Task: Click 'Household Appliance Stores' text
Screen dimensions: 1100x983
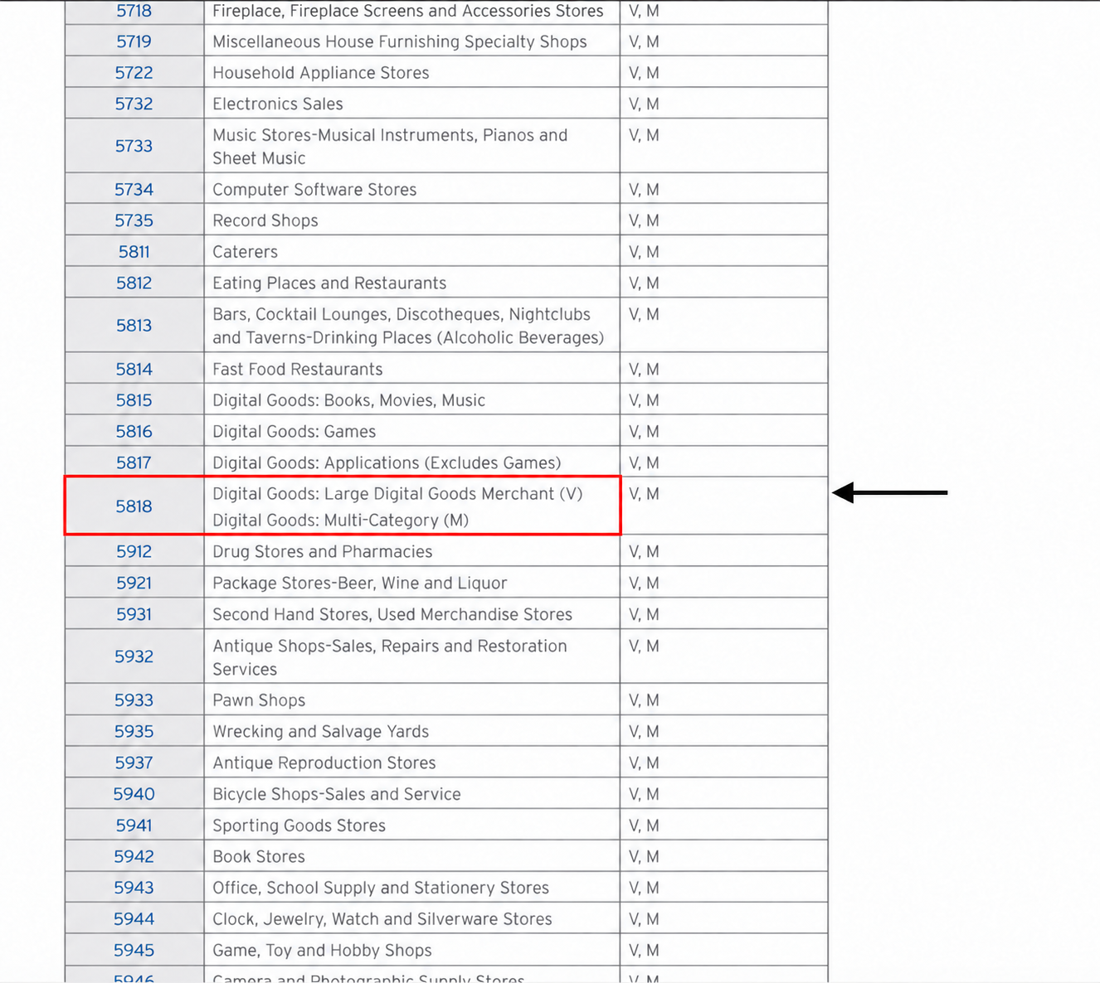Action: [321, 73]
